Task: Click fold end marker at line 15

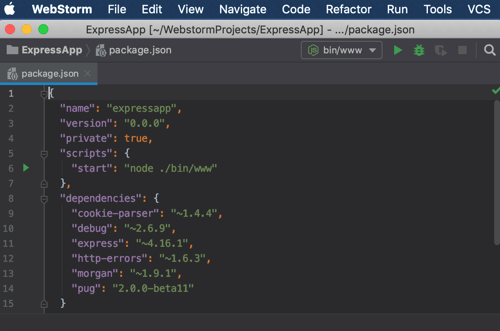Action: click(x=44, y=303)
